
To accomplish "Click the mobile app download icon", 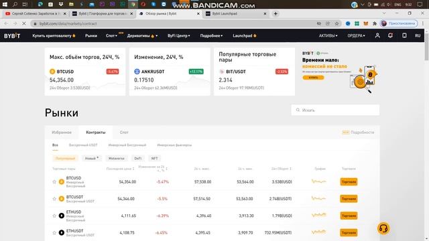I will (x=404, y=35).
